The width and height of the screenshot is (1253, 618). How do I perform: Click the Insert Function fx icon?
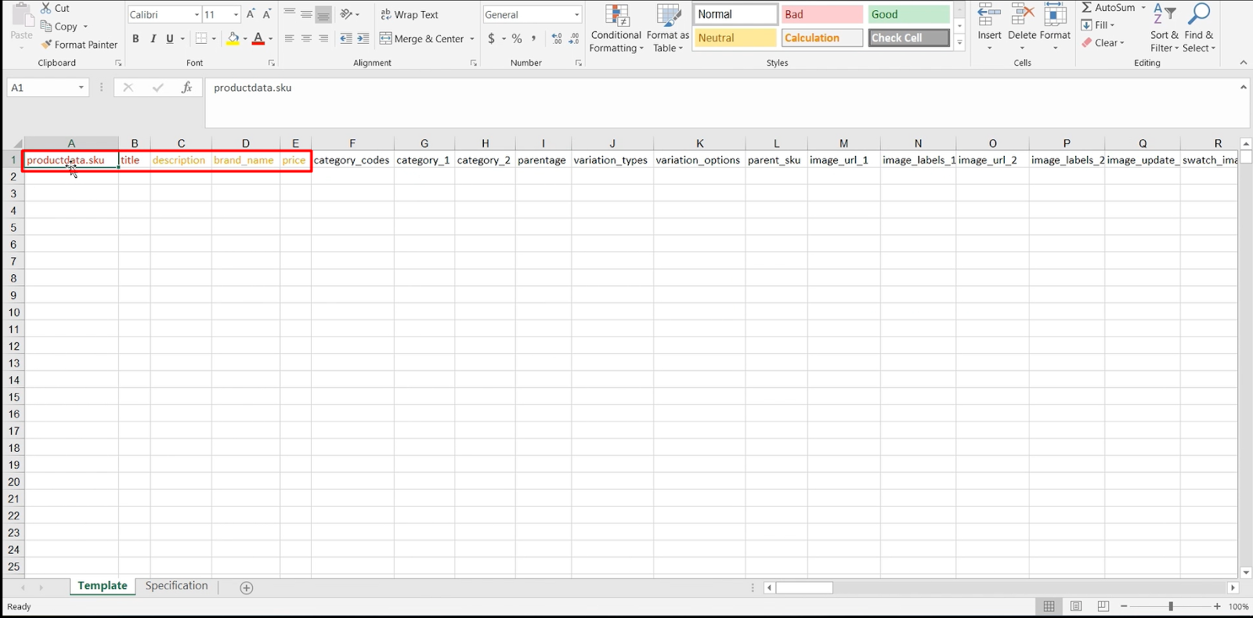point(186,88)
